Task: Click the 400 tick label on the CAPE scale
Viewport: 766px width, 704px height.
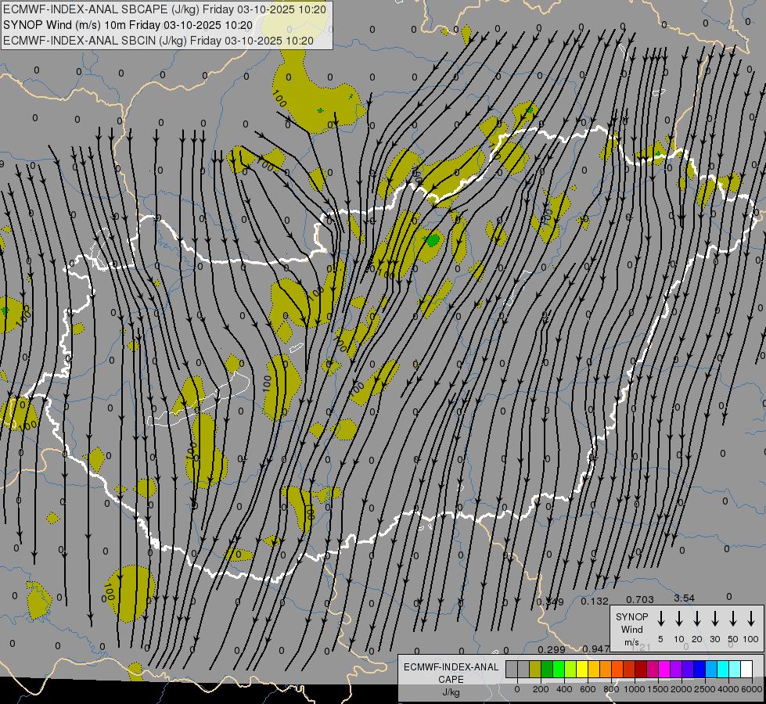Action: click(x=564, y=689)
